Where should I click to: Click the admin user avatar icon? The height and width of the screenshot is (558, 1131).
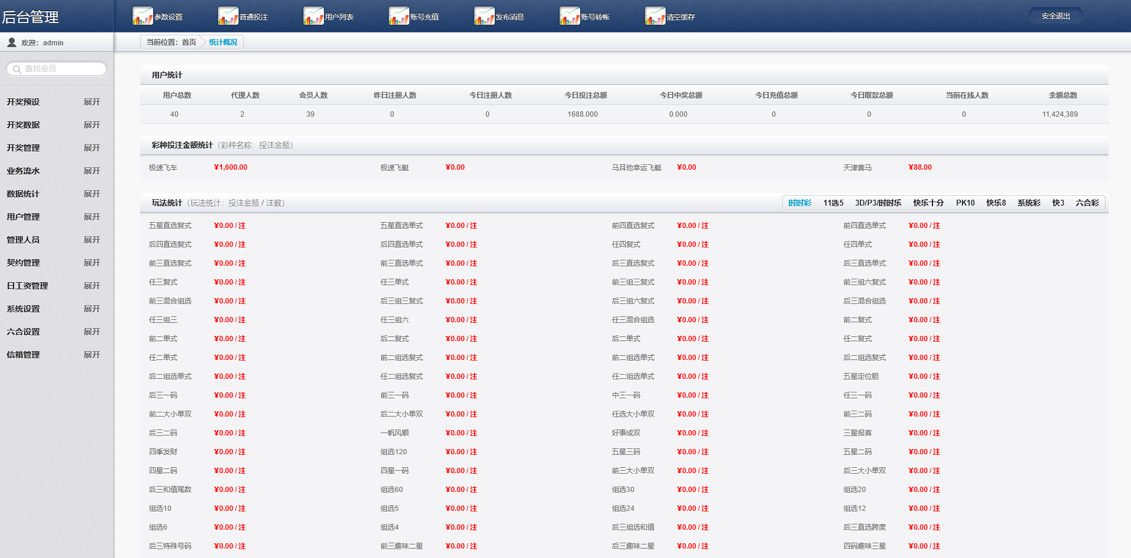[x=11, y=42]
